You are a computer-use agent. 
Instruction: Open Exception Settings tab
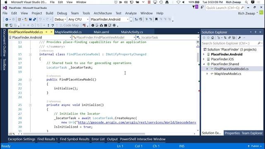[x=22, y=139]
